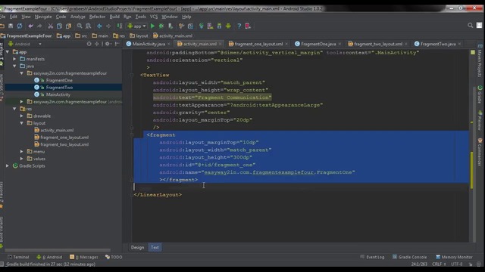The width and height of the screenshot is (485, 272).
Task: Click the Save All toolbar icon
Action: tap(11, 26)
